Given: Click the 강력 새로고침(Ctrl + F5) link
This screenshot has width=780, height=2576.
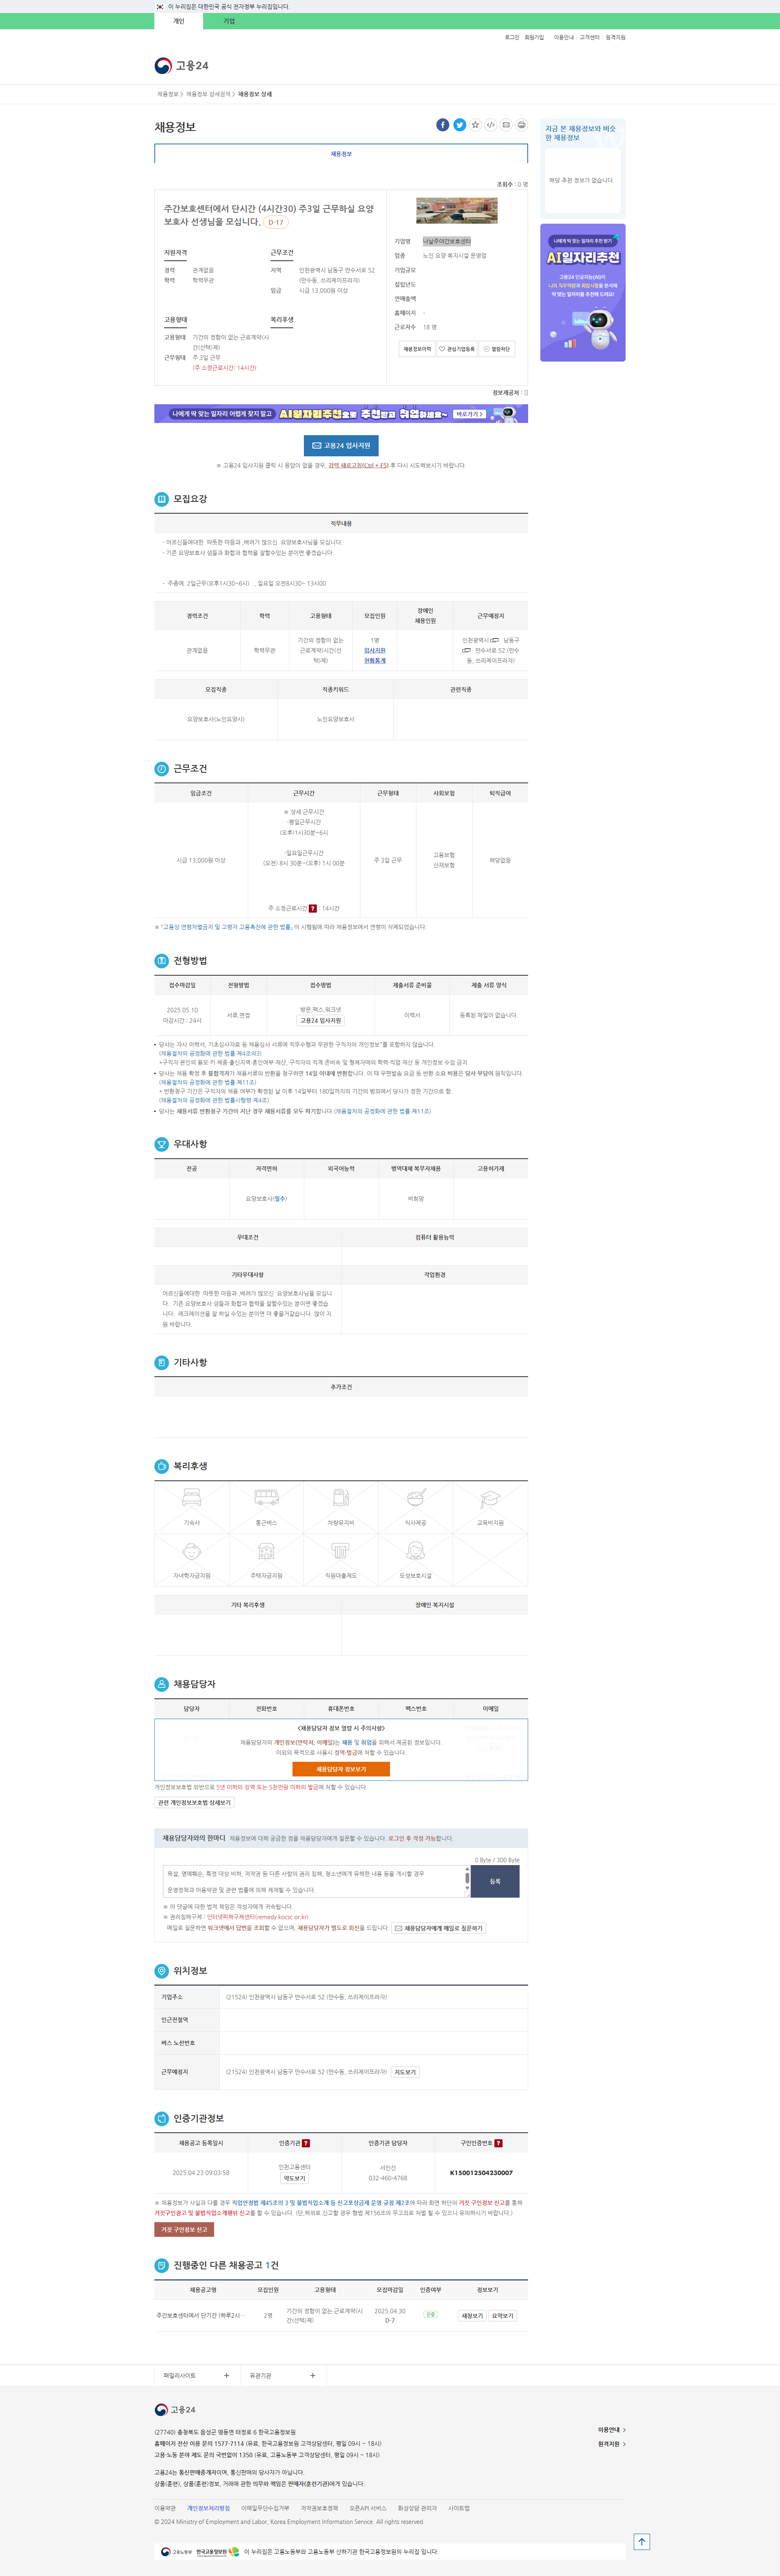Looking at the screenshot, I should click(x=359, y=465).
